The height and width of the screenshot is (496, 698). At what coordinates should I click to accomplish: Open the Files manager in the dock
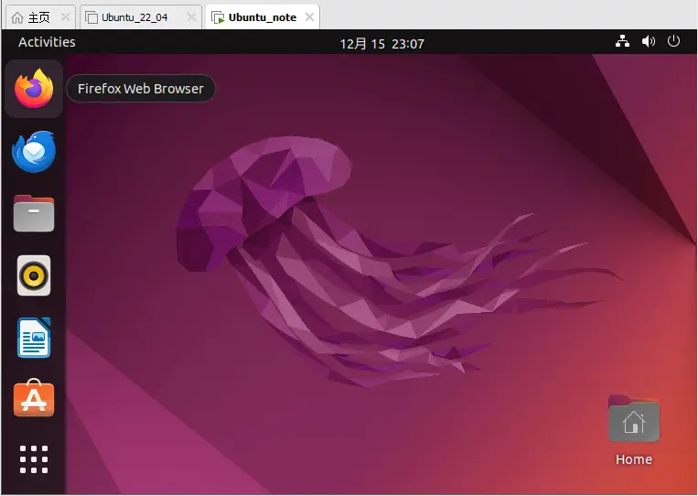click(x=34, y=214)
